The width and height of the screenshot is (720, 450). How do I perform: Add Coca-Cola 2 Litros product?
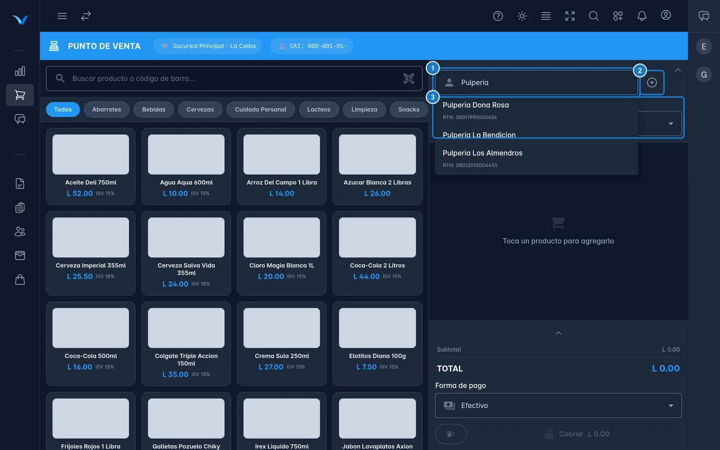377,253
